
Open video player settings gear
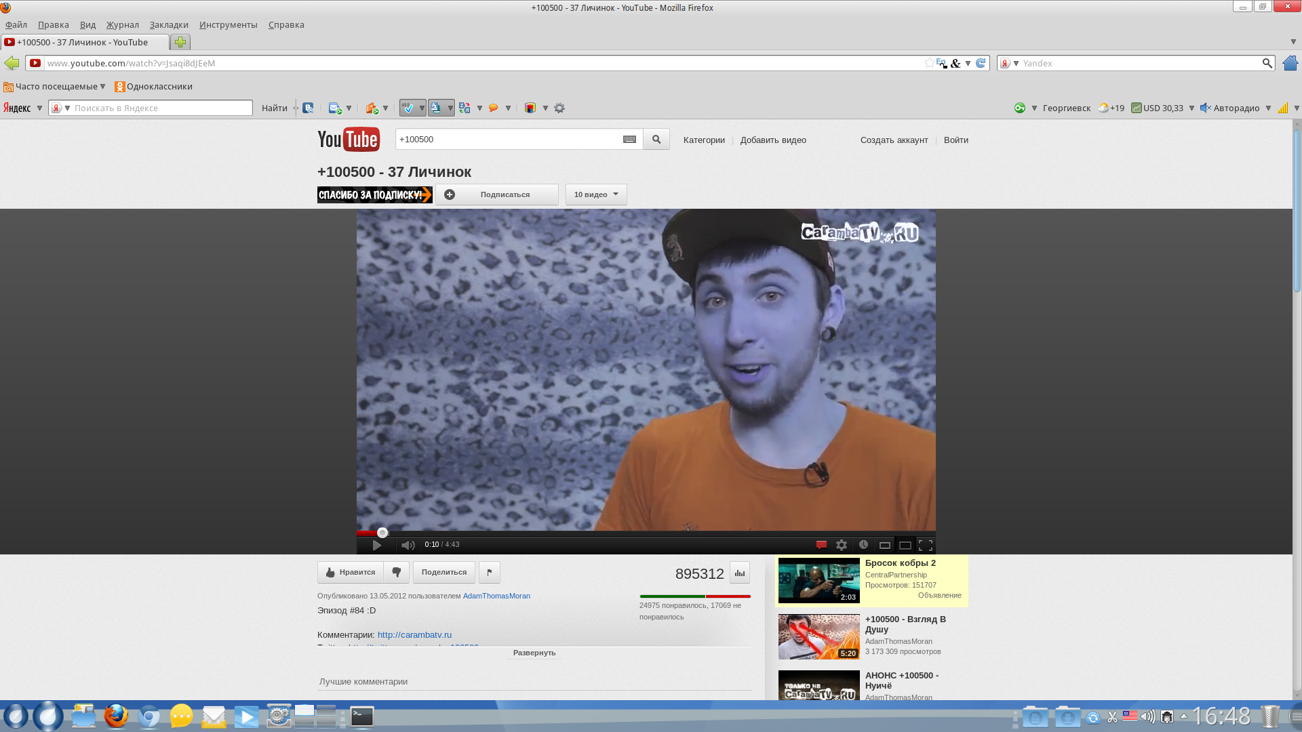[842, 545]
